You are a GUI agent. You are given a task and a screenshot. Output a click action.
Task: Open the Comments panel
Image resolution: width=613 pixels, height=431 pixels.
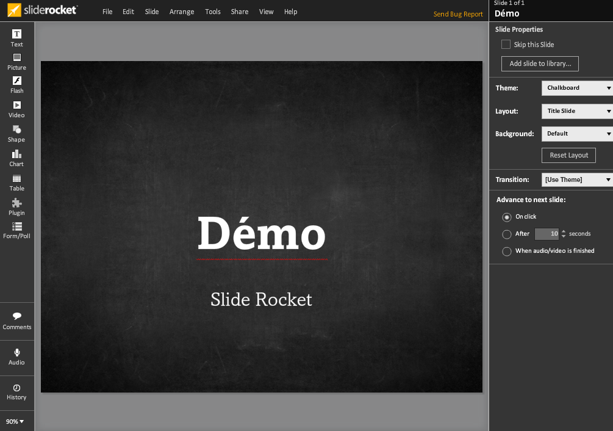click(x=17, y=321)
